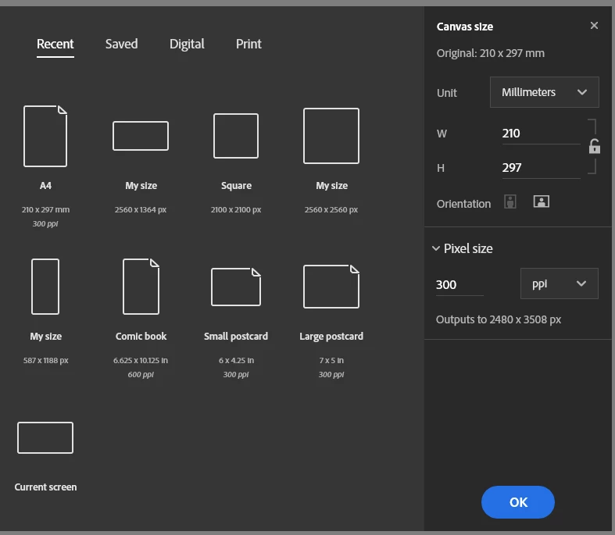
Task: Click the '6.625 x 10.125 in' text
Action: click(x=141, y=360)
